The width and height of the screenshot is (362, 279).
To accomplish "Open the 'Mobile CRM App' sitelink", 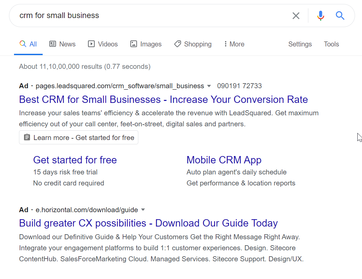I will pyautogui.click(x=224, y=160).
